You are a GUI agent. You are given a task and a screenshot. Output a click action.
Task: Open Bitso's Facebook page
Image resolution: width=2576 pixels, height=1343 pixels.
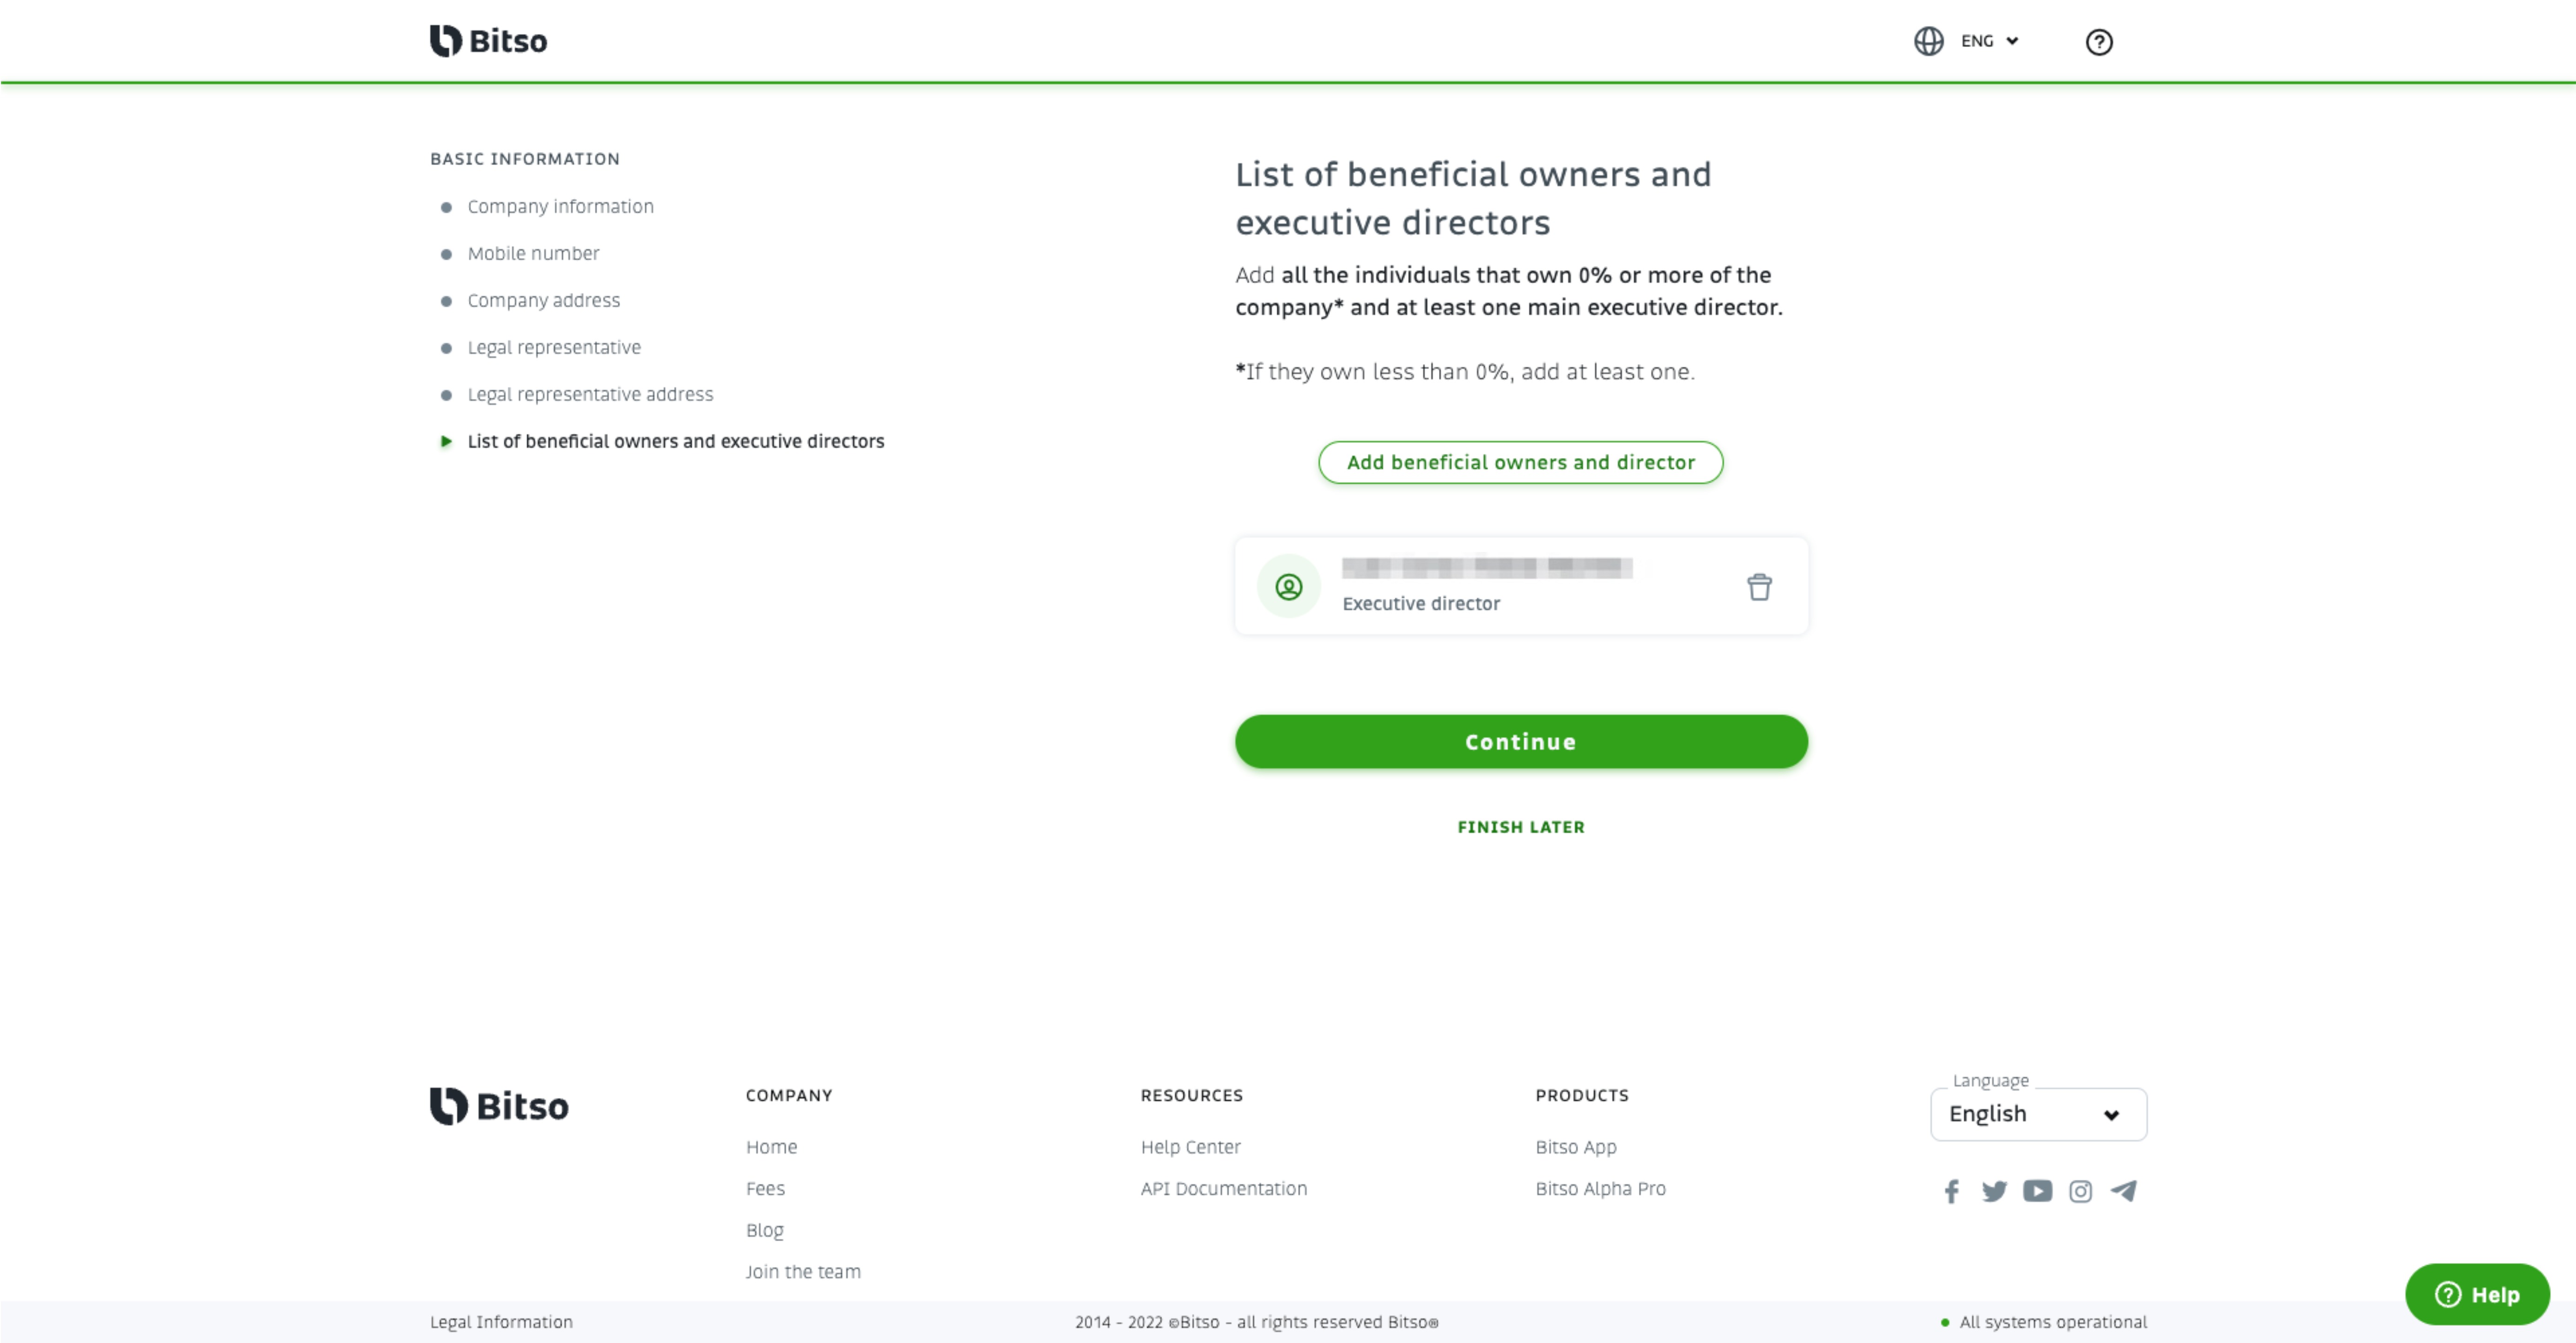click(x=1951, y=1191)
